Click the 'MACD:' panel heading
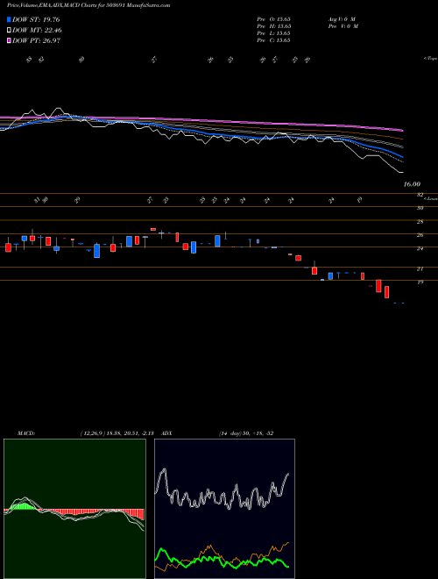Image resolution: width=438 pixels, height=579 pixels. 26,433
